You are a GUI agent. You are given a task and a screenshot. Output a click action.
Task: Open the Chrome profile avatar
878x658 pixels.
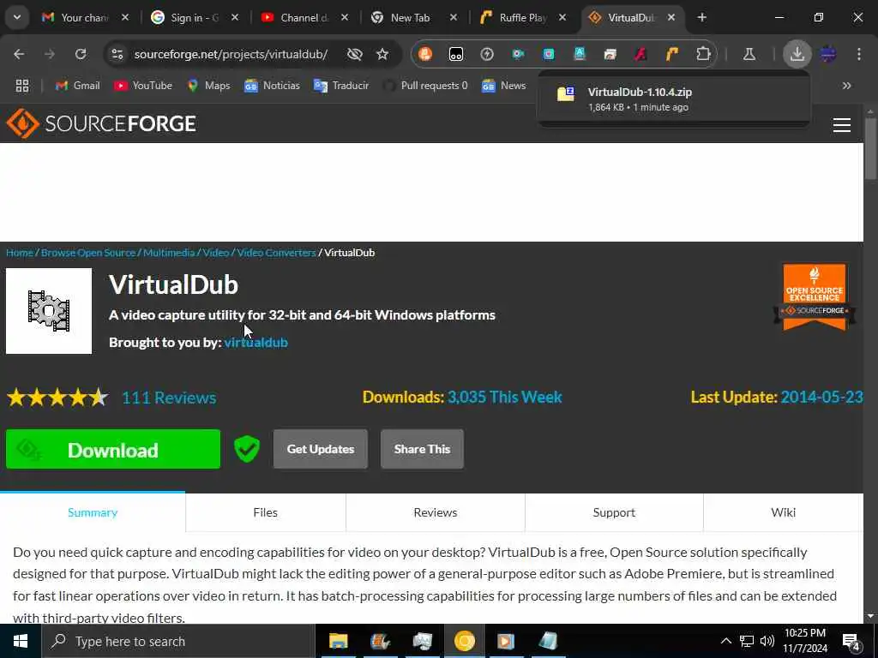pos(828,54)
